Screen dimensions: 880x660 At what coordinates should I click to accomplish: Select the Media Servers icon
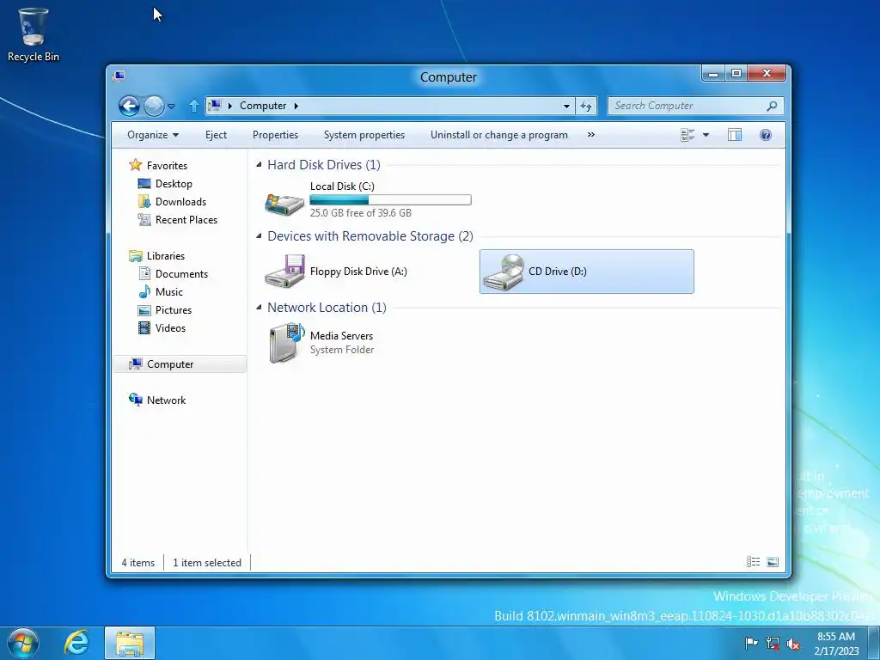tap(286, 342)
